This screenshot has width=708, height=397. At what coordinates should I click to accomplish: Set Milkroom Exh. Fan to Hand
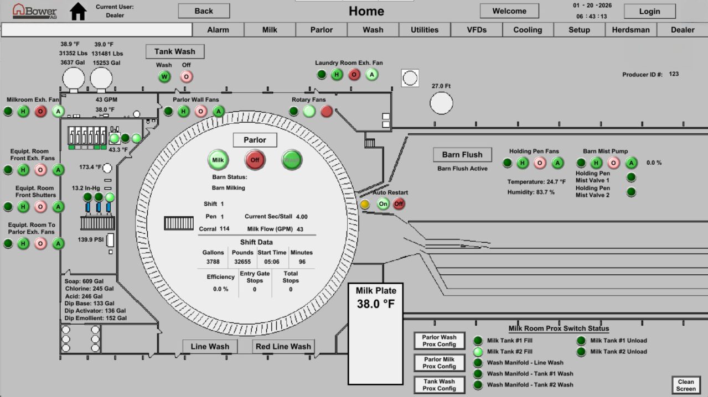click(23, 112)
